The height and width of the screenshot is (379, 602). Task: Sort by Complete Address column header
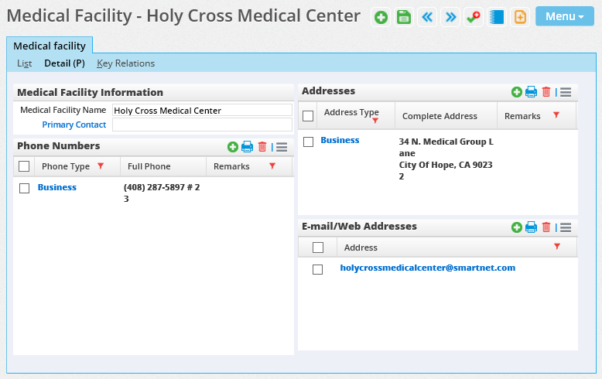(440, 116)
